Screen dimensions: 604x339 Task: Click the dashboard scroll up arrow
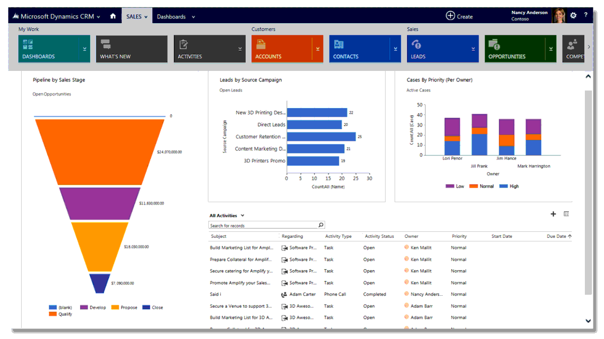click(588, 77)
